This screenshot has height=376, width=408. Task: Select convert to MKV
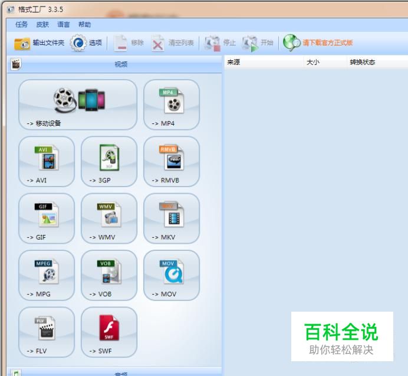172,218
